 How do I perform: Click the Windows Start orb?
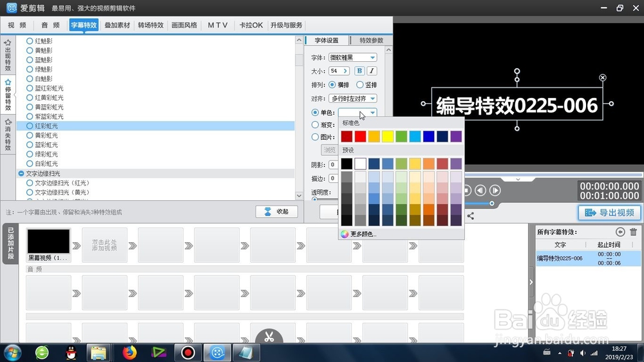coord(12,352)
